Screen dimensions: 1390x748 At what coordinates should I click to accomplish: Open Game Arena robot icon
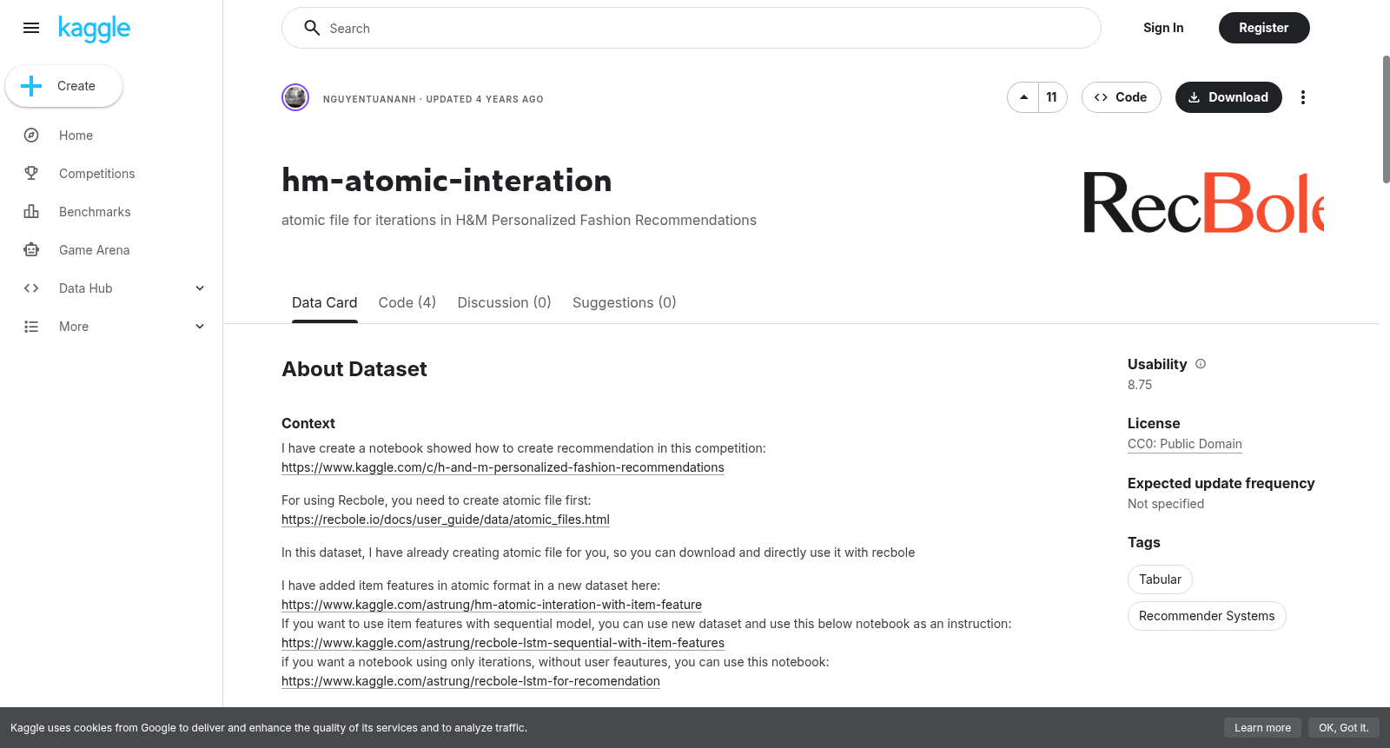[x=31, y=250]
